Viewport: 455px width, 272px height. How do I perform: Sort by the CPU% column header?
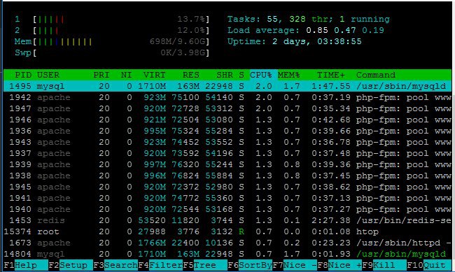pos(261,75)
